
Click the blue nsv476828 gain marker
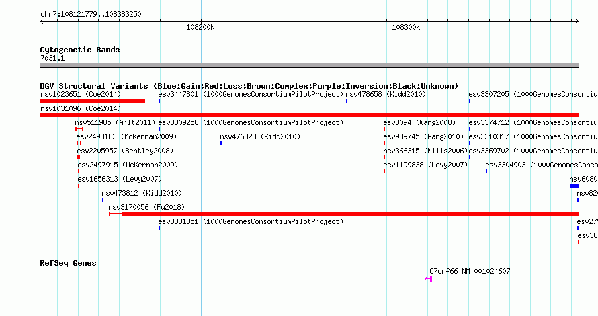pos(221,143)
